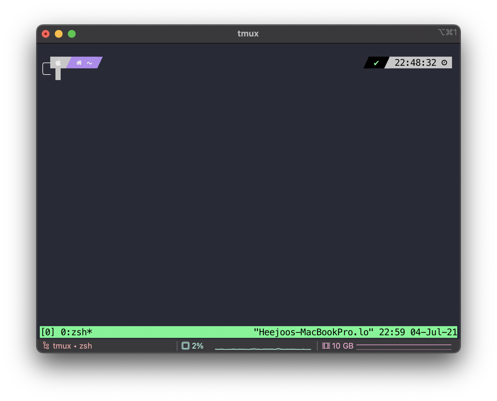Click the tmux status time 22:59
This screenshot has width=497, height=401.
pyautogui.click(x=392, y=332)
